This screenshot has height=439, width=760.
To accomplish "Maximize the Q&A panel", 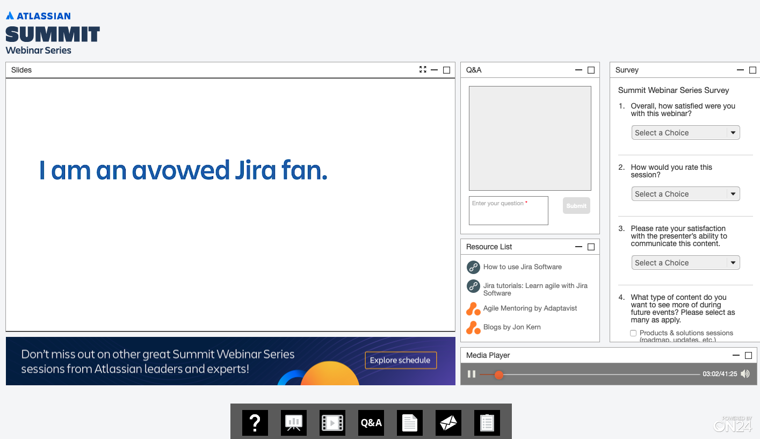I will (591, 70).
